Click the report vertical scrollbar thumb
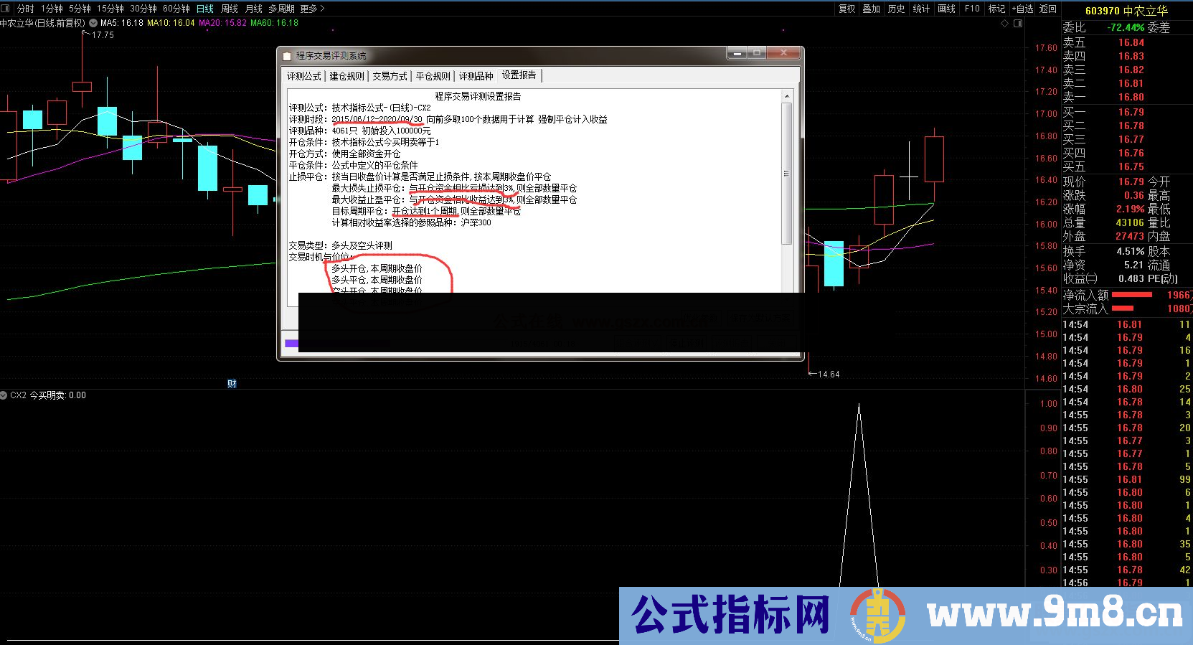 (787, 173)
